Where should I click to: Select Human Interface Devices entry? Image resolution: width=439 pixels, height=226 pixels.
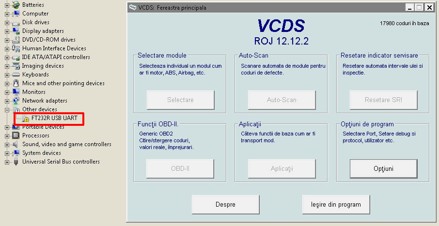(x=54, y=48)
